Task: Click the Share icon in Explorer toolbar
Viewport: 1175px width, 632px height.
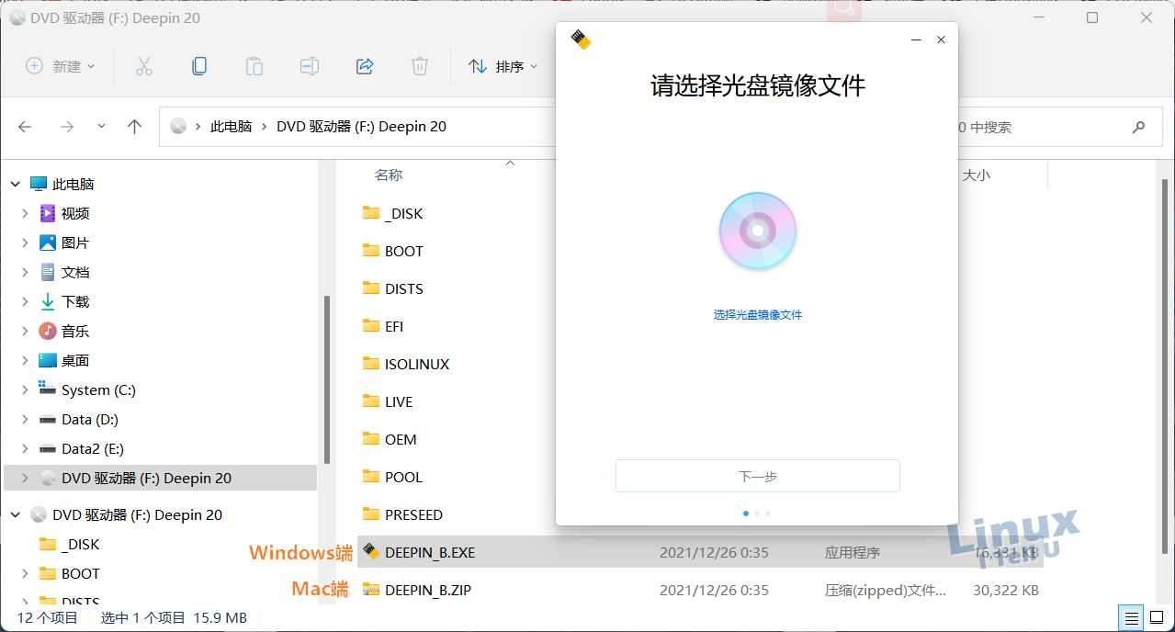Action: [x=365, y=66]
